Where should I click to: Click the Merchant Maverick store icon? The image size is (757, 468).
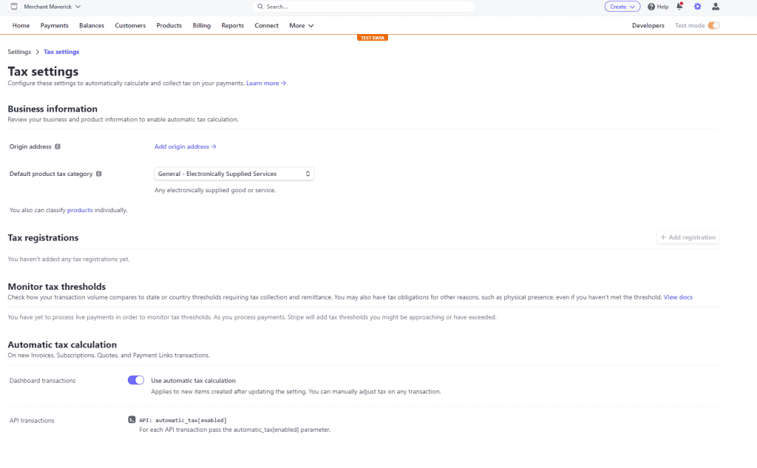(14, 7)
